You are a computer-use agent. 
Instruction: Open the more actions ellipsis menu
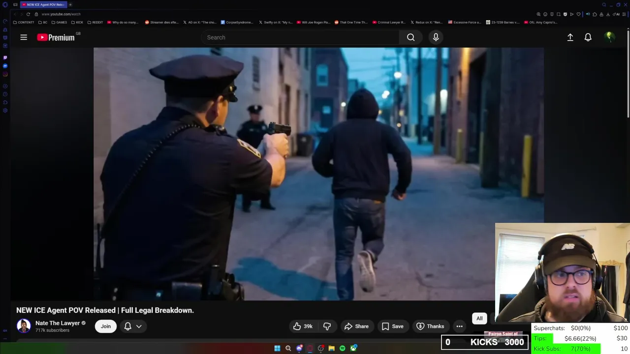click(459, 326)
